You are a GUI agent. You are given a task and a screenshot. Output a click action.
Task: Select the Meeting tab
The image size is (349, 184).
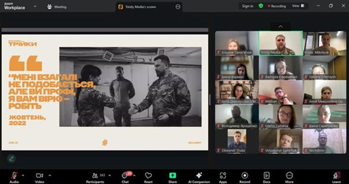pyautogui.click(x=57, y=6)
